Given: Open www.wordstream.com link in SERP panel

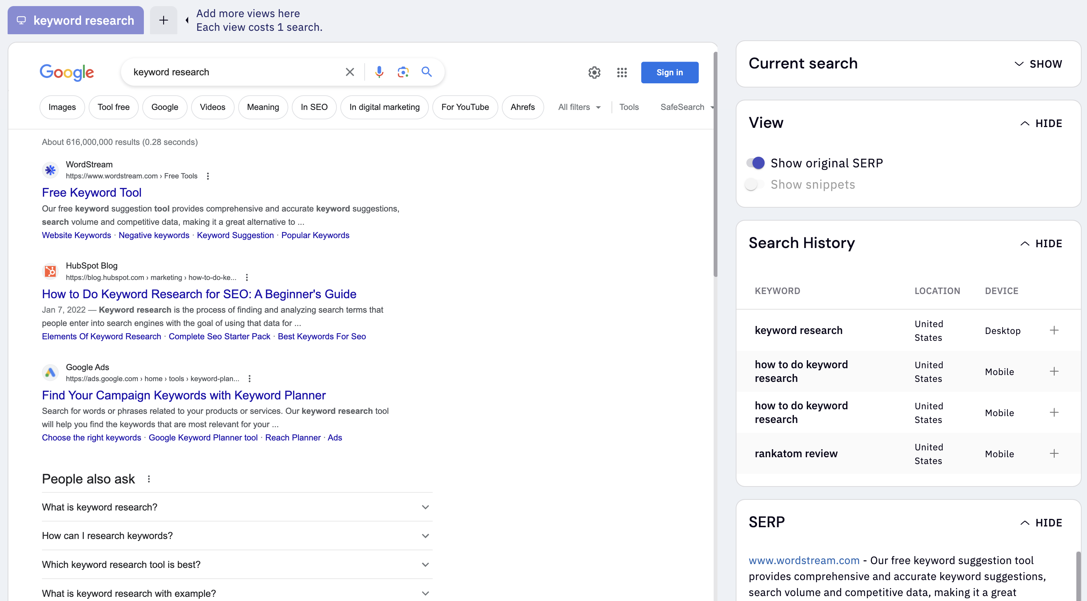Looking at the screenshot, I should pyautogui.click(x=804, y=561).
